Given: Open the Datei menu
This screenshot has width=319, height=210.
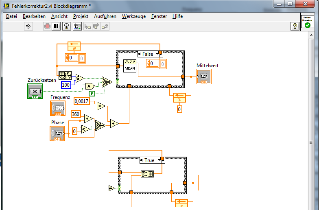Looking at the screenshot, I should [11, 16].
